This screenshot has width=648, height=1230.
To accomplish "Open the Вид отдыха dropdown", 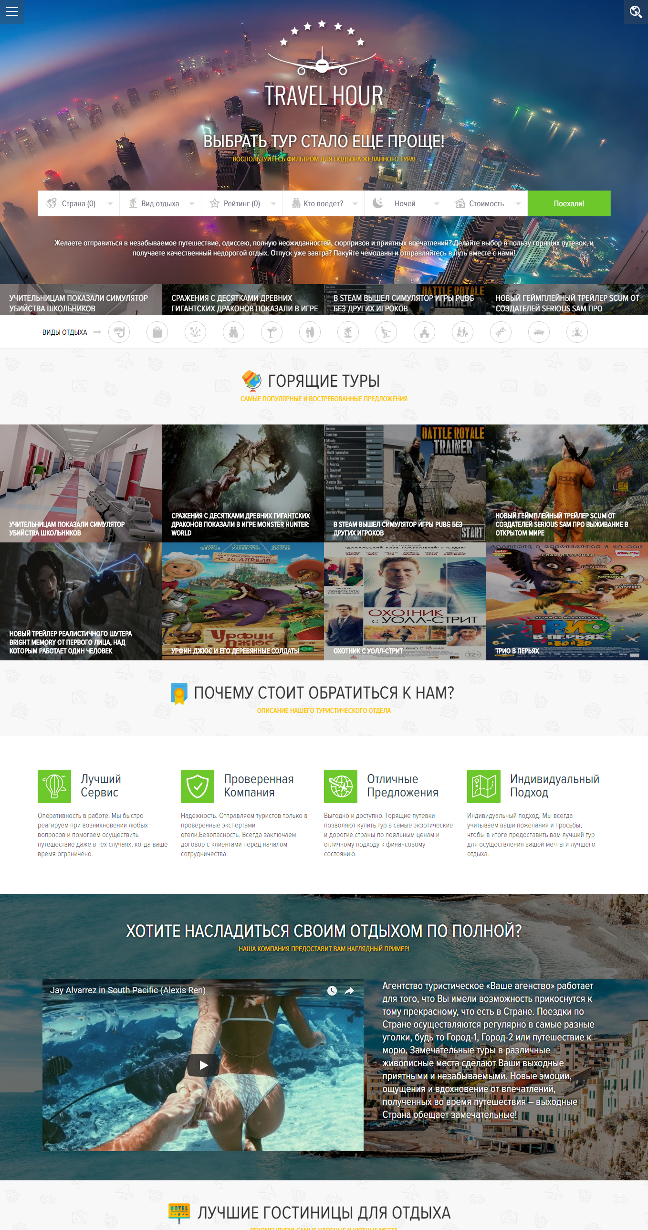I will click(160, 203).
